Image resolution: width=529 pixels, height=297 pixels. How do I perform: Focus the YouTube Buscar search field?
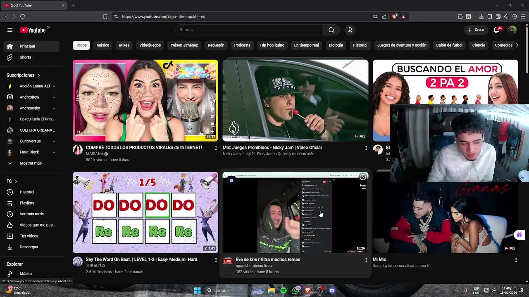click(249, 30)
